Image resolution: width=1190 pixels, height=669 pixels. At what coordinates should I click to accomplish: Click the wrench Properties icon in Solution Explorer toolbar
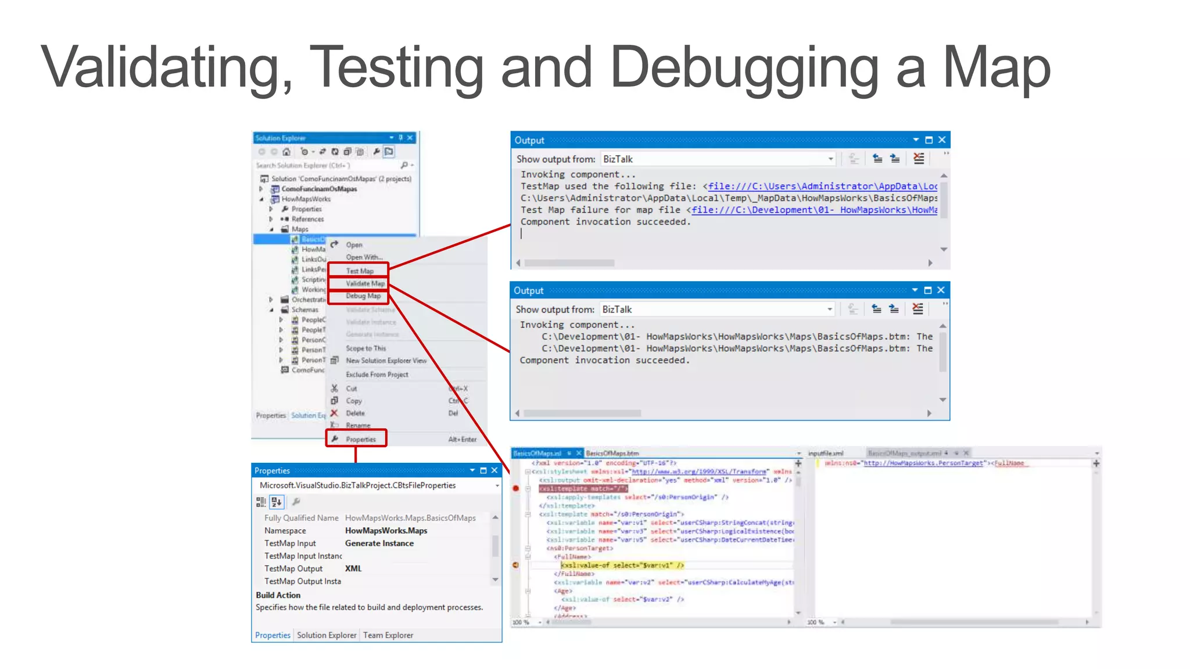pyautogui.click(x=377, y=152)
